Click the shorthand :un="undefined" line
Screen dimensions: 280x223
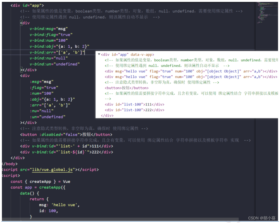click(x=48, y=117)
